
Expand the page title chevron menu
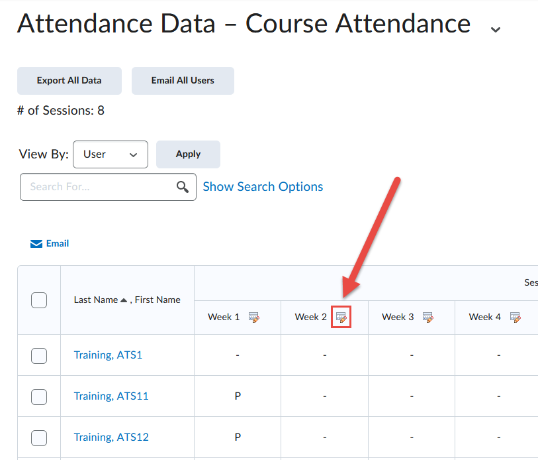click(x=495, y=29)
